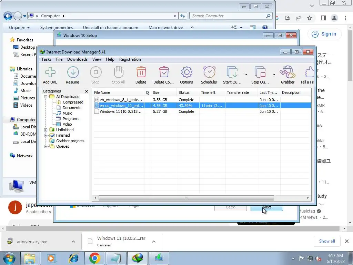The width and height of the screenshot is (353, 265).
Task: Open the Registration menu
Action: 130,59
